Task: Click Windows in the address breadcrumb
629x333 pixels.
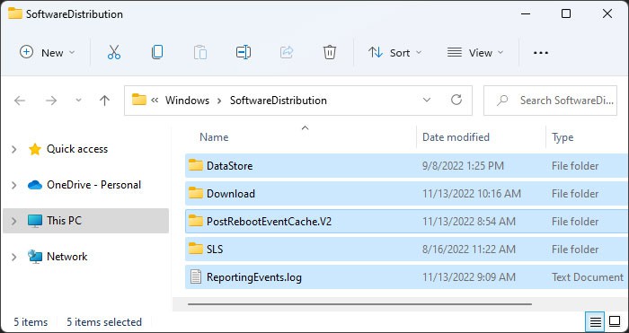Action: click(x=187, y=101)
